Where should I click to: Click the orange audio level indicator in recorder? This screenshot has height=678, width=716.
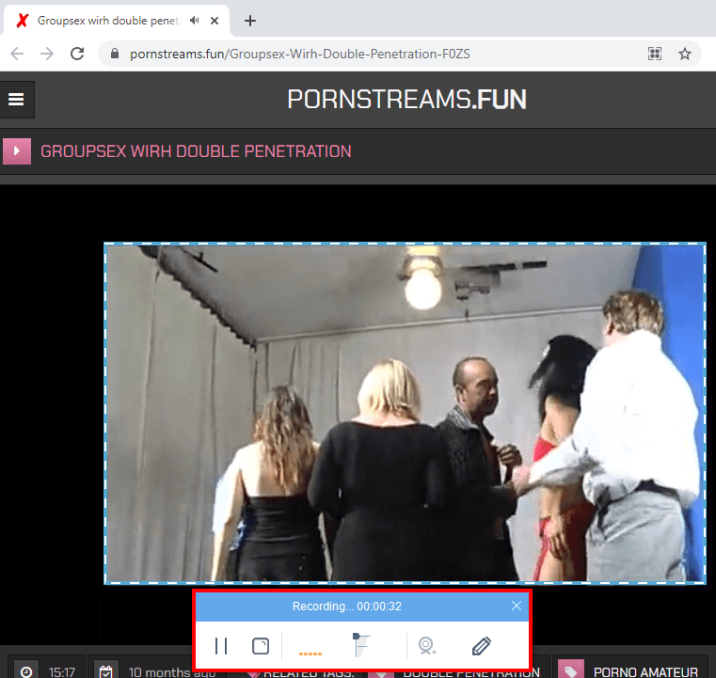coord(310,654)
